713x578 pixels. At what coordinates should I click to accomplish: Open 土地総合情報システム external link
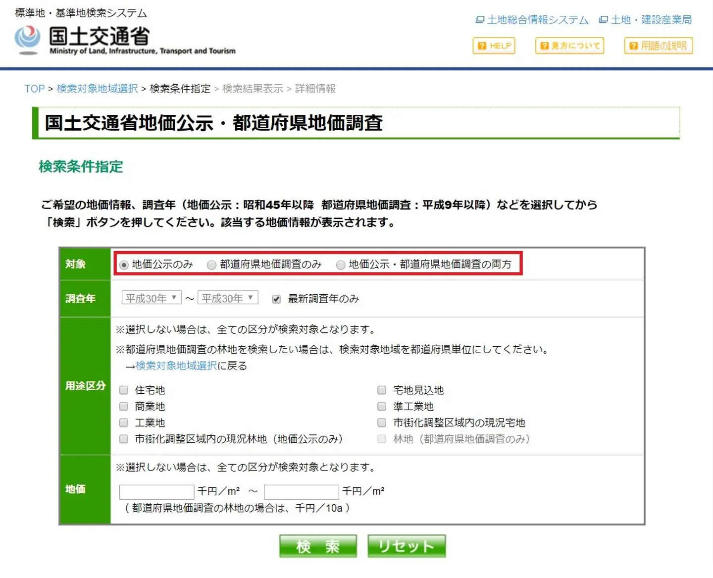[532, 20]
